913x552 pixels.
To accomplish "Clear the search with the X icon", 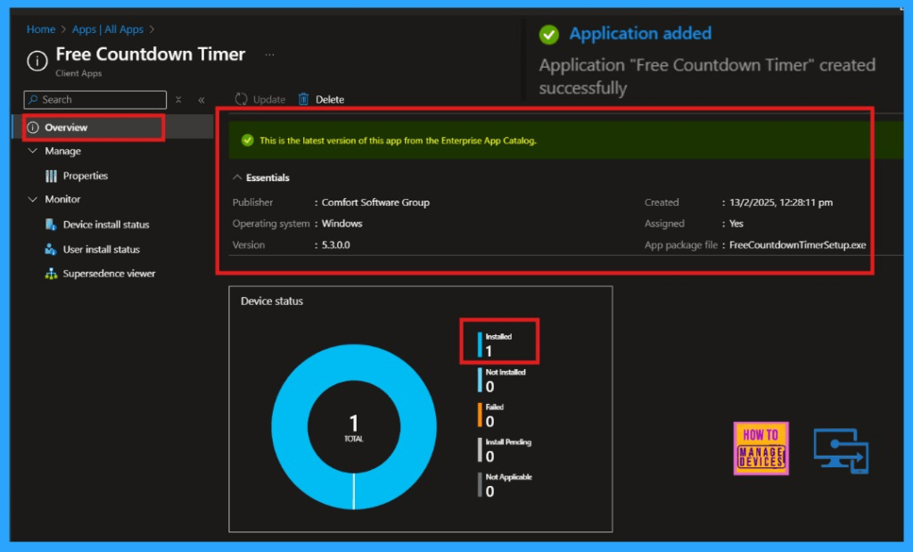I will pyautogui.click(x=178, y=100).
